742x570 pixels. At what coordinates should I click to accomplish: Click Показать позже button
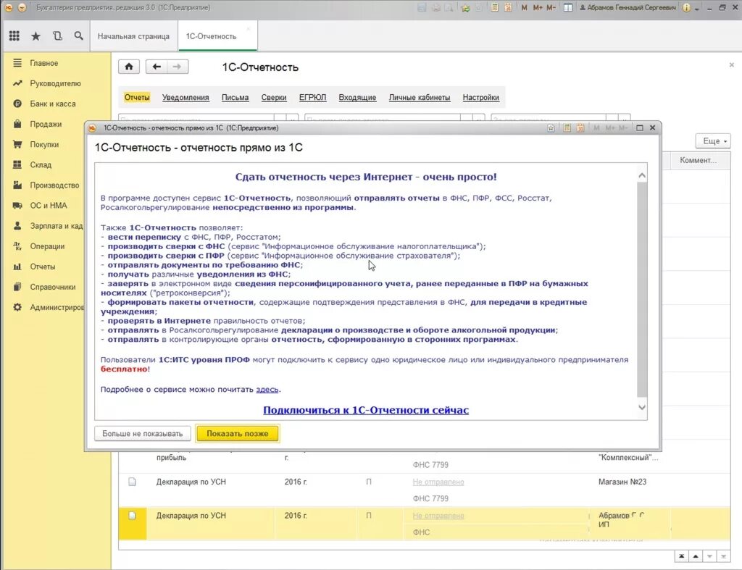(x=238, y=433)
